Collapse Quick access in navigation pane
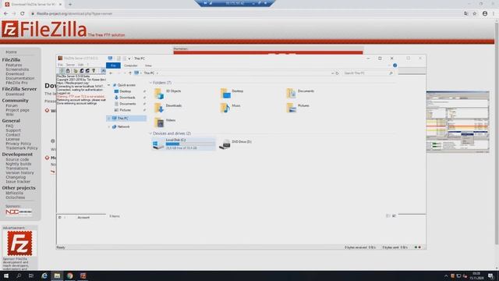 coord(109,85)
